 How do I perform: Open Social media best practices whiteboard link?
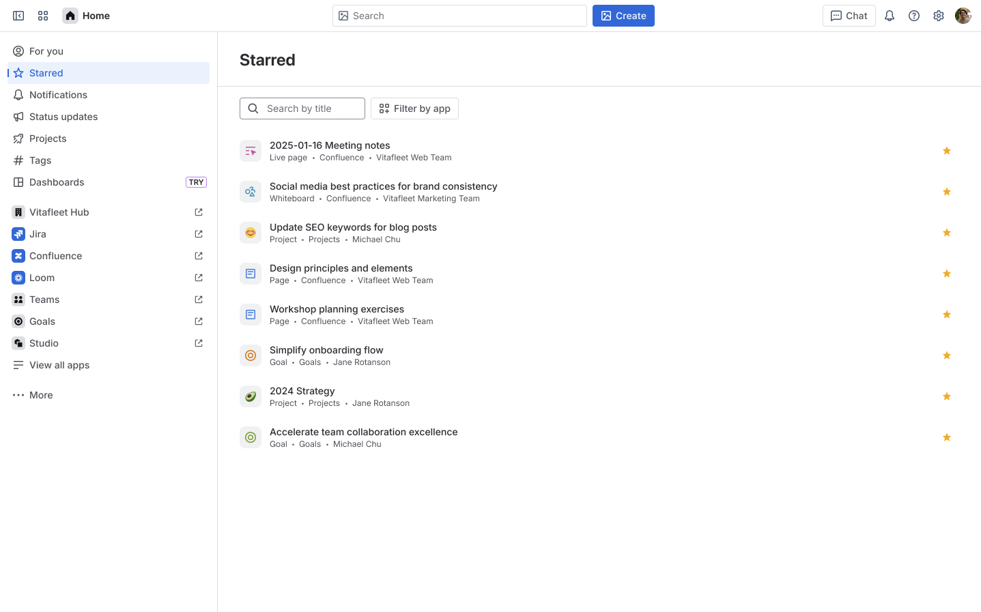point(383,186)
